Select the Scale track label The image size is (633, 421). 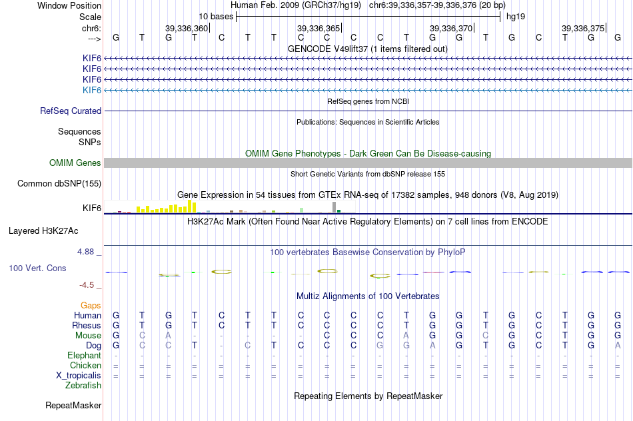click(90, 17)
